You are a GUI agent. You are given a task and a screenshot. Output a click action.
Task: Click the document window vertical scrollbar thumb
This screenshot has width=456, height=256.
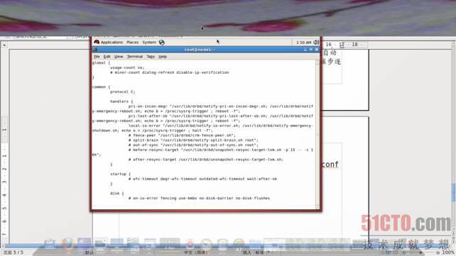(453, 192)
